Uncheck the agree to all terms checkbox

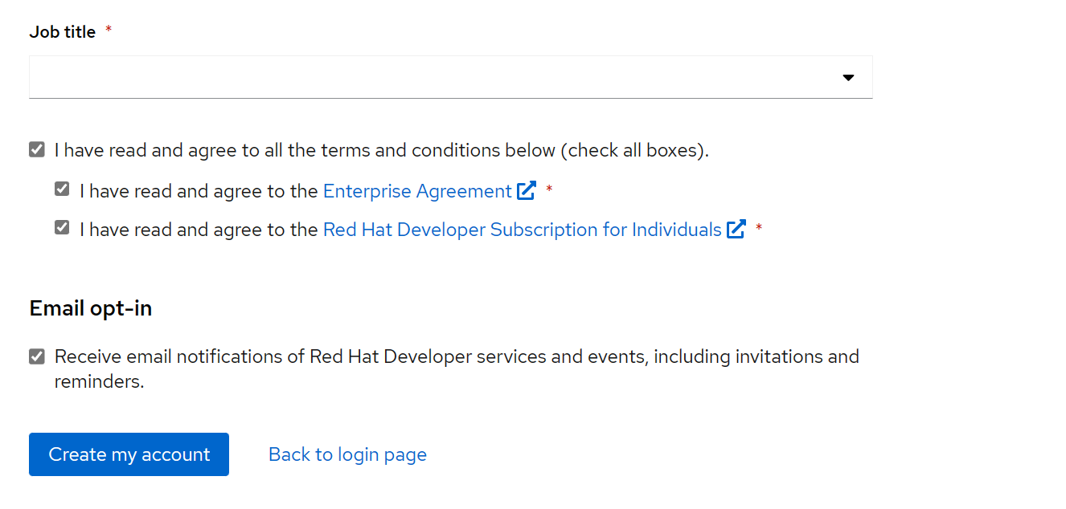37,150
